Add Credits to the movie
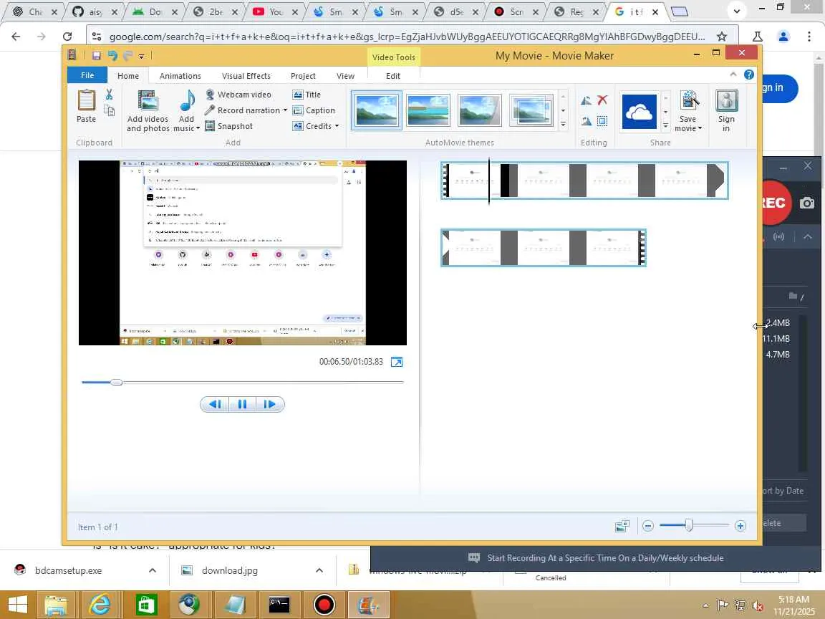Screen dimensions: 825x619 coord(312,126)
